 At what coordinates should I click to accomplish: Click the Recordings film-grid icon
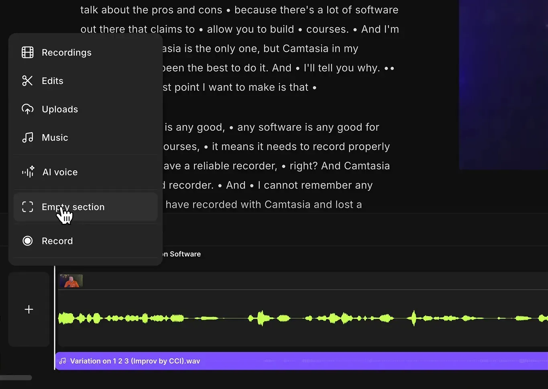point(27,52)
